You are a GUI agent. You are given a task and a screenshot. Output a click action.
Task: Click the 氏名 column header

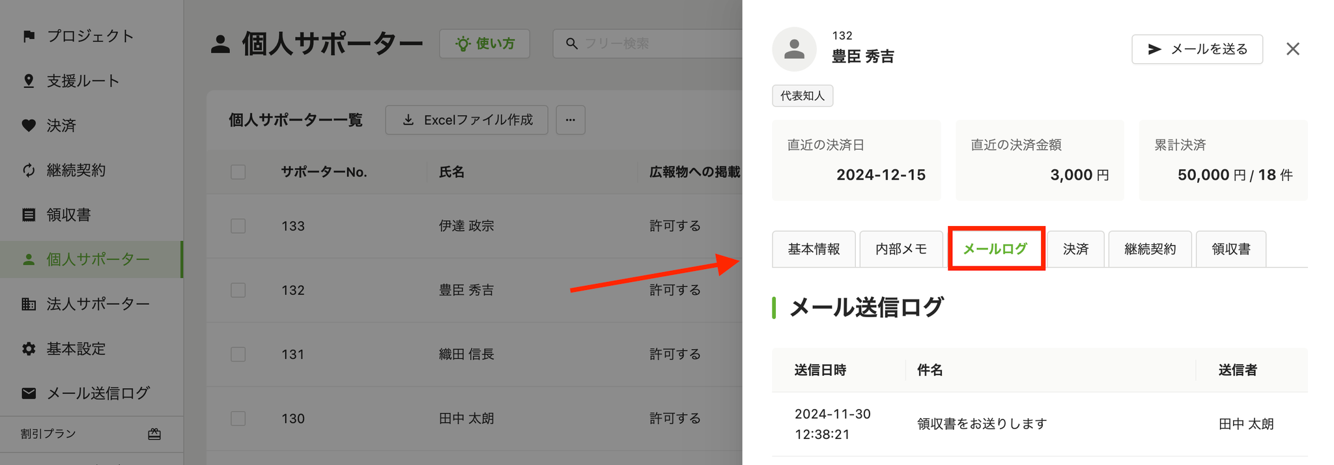tap(451, 172)
